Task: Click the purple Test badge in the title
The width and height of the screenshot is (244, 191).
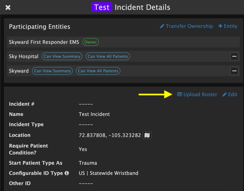Action: click(102, 7)
